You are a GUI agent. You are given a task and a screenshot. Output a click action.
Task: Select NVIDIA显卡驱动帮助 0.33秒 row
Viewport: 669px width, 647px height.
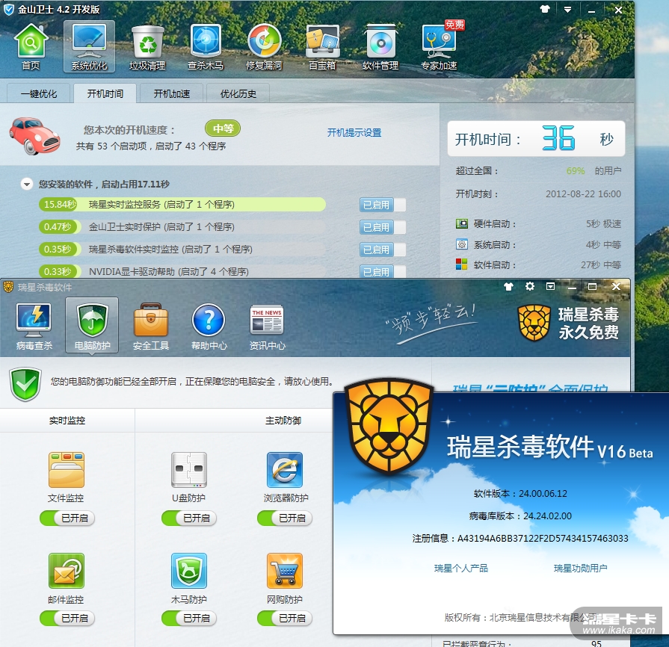(x=182, y=270)
